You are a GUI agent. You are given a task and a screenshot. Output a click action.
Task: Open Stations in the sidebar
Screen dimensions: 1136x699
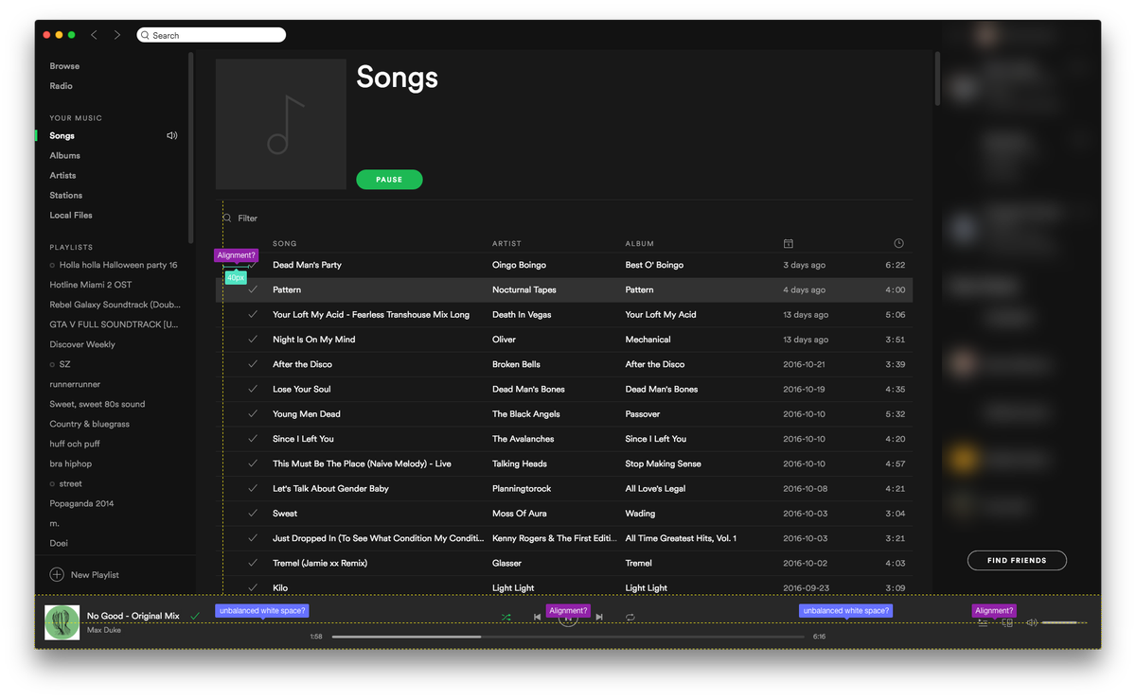pos(65,195)
